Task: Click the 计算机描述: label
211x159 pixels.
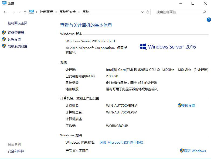Action: (74, 119)
